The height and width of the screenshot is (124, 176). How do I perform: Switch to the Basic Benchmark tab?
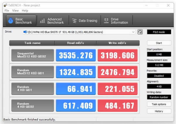tap(21, 21)
